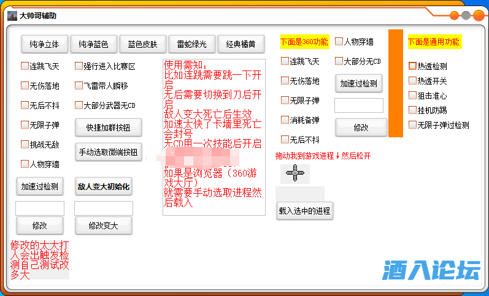The width and height of the screenshot is (489, 296).
Task: Tick the 无限子弹过检测 checkbox
Action: pos(412,125)
